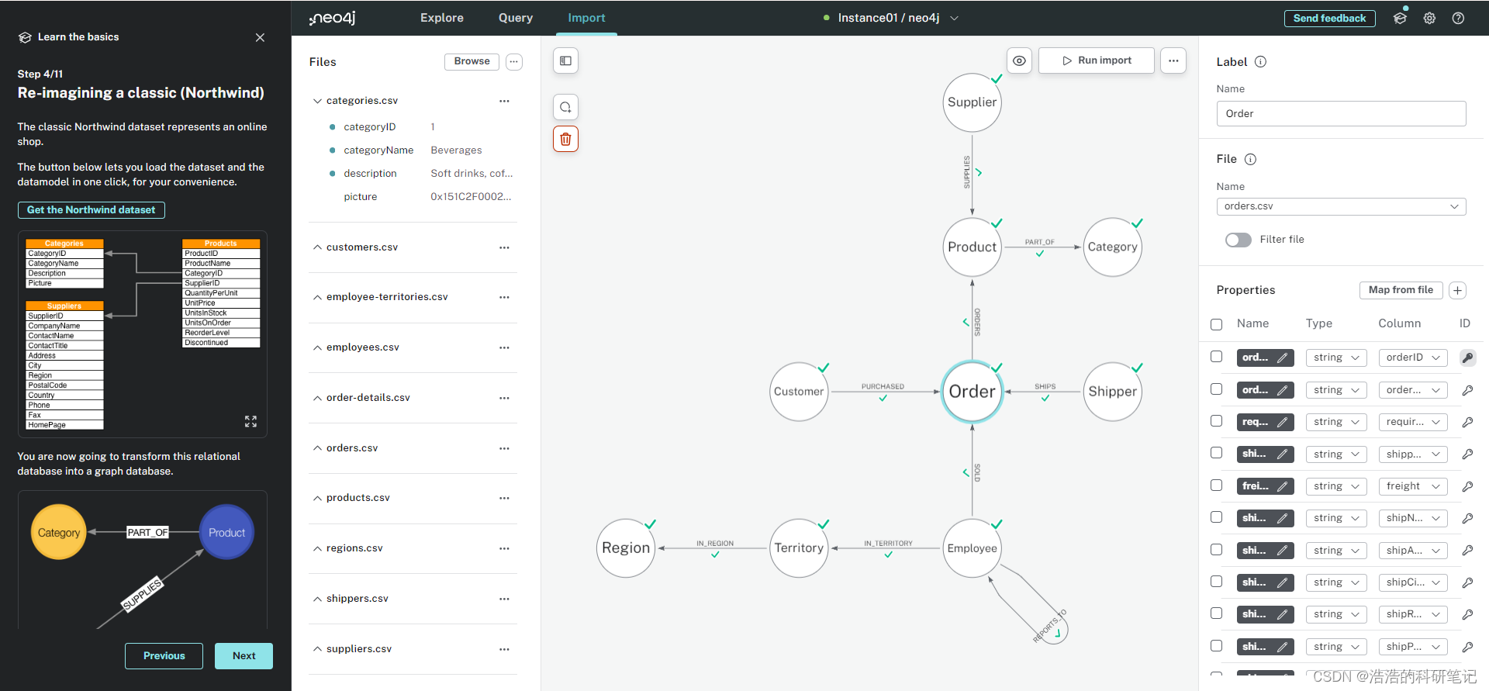
Task: Expand the orders.csv file entry
Action: click(317, 448)
